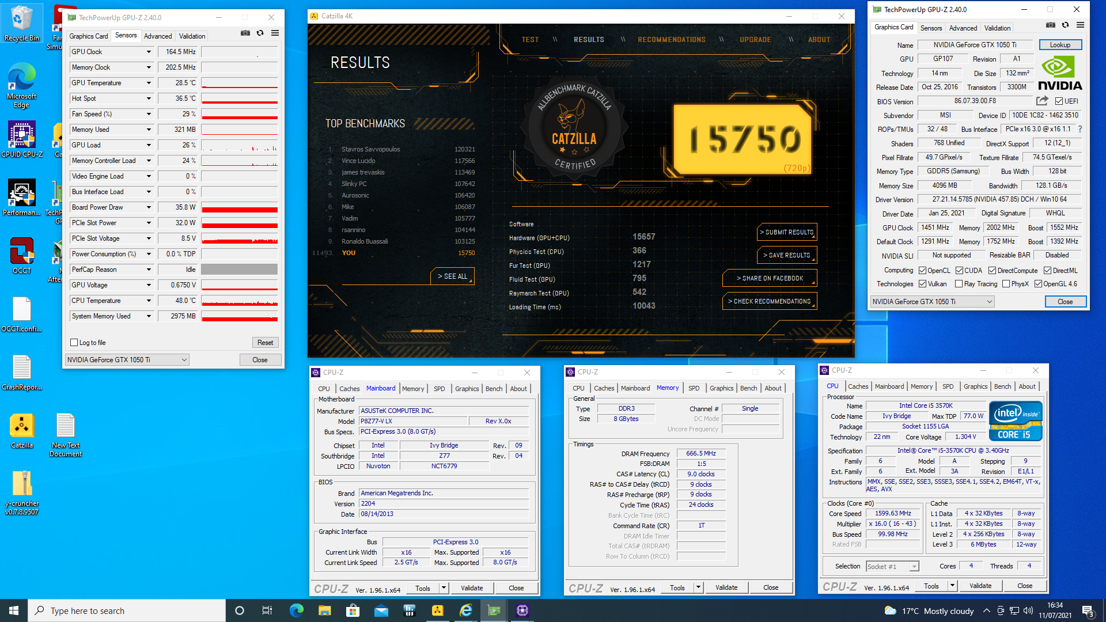Open Tools dropdown arrow in Mainboard CPU-Z
The width and height of the screenshot is (1106, 622).
[444, 588]
